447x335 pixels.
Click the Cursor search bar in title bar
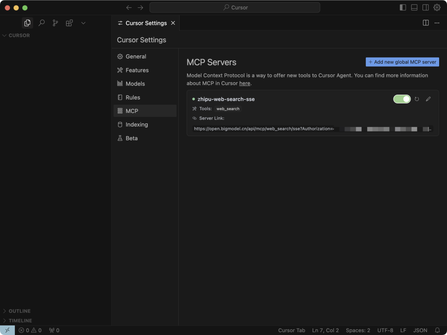tap(235, 7)
